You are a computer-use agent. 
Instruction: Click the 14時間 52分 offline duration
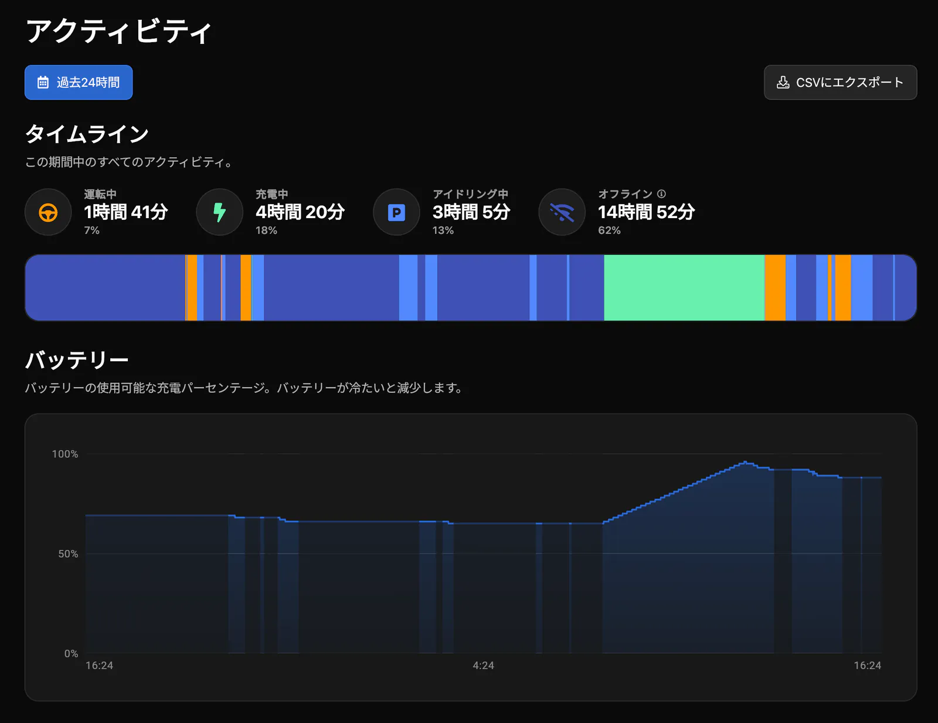[646, 212]
